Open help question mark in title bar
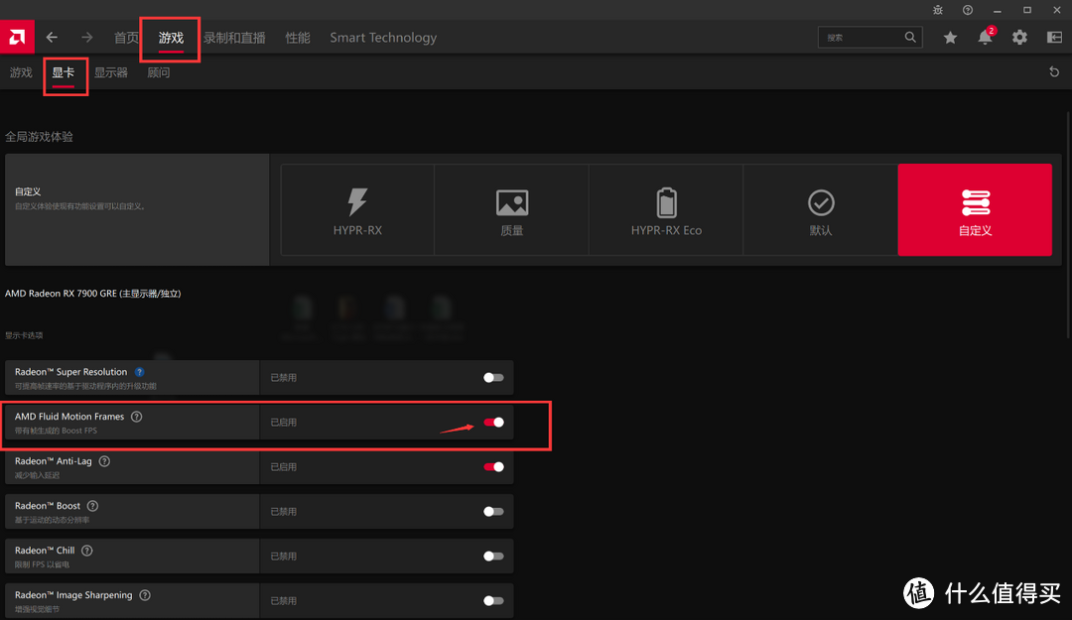This screenshot has width=1072, height=620. coord(968,10)
